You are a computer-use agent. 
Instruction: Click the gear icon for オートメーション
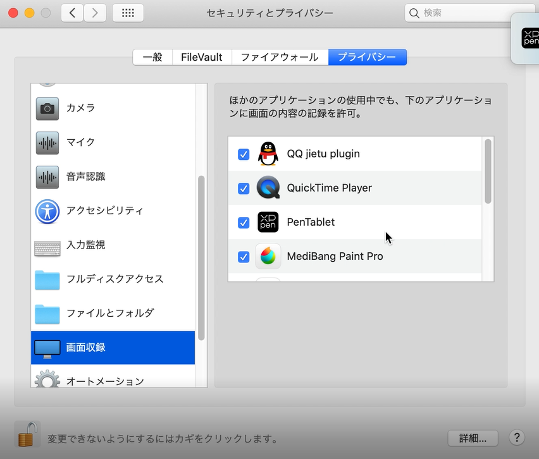click(x=47, y=379)
